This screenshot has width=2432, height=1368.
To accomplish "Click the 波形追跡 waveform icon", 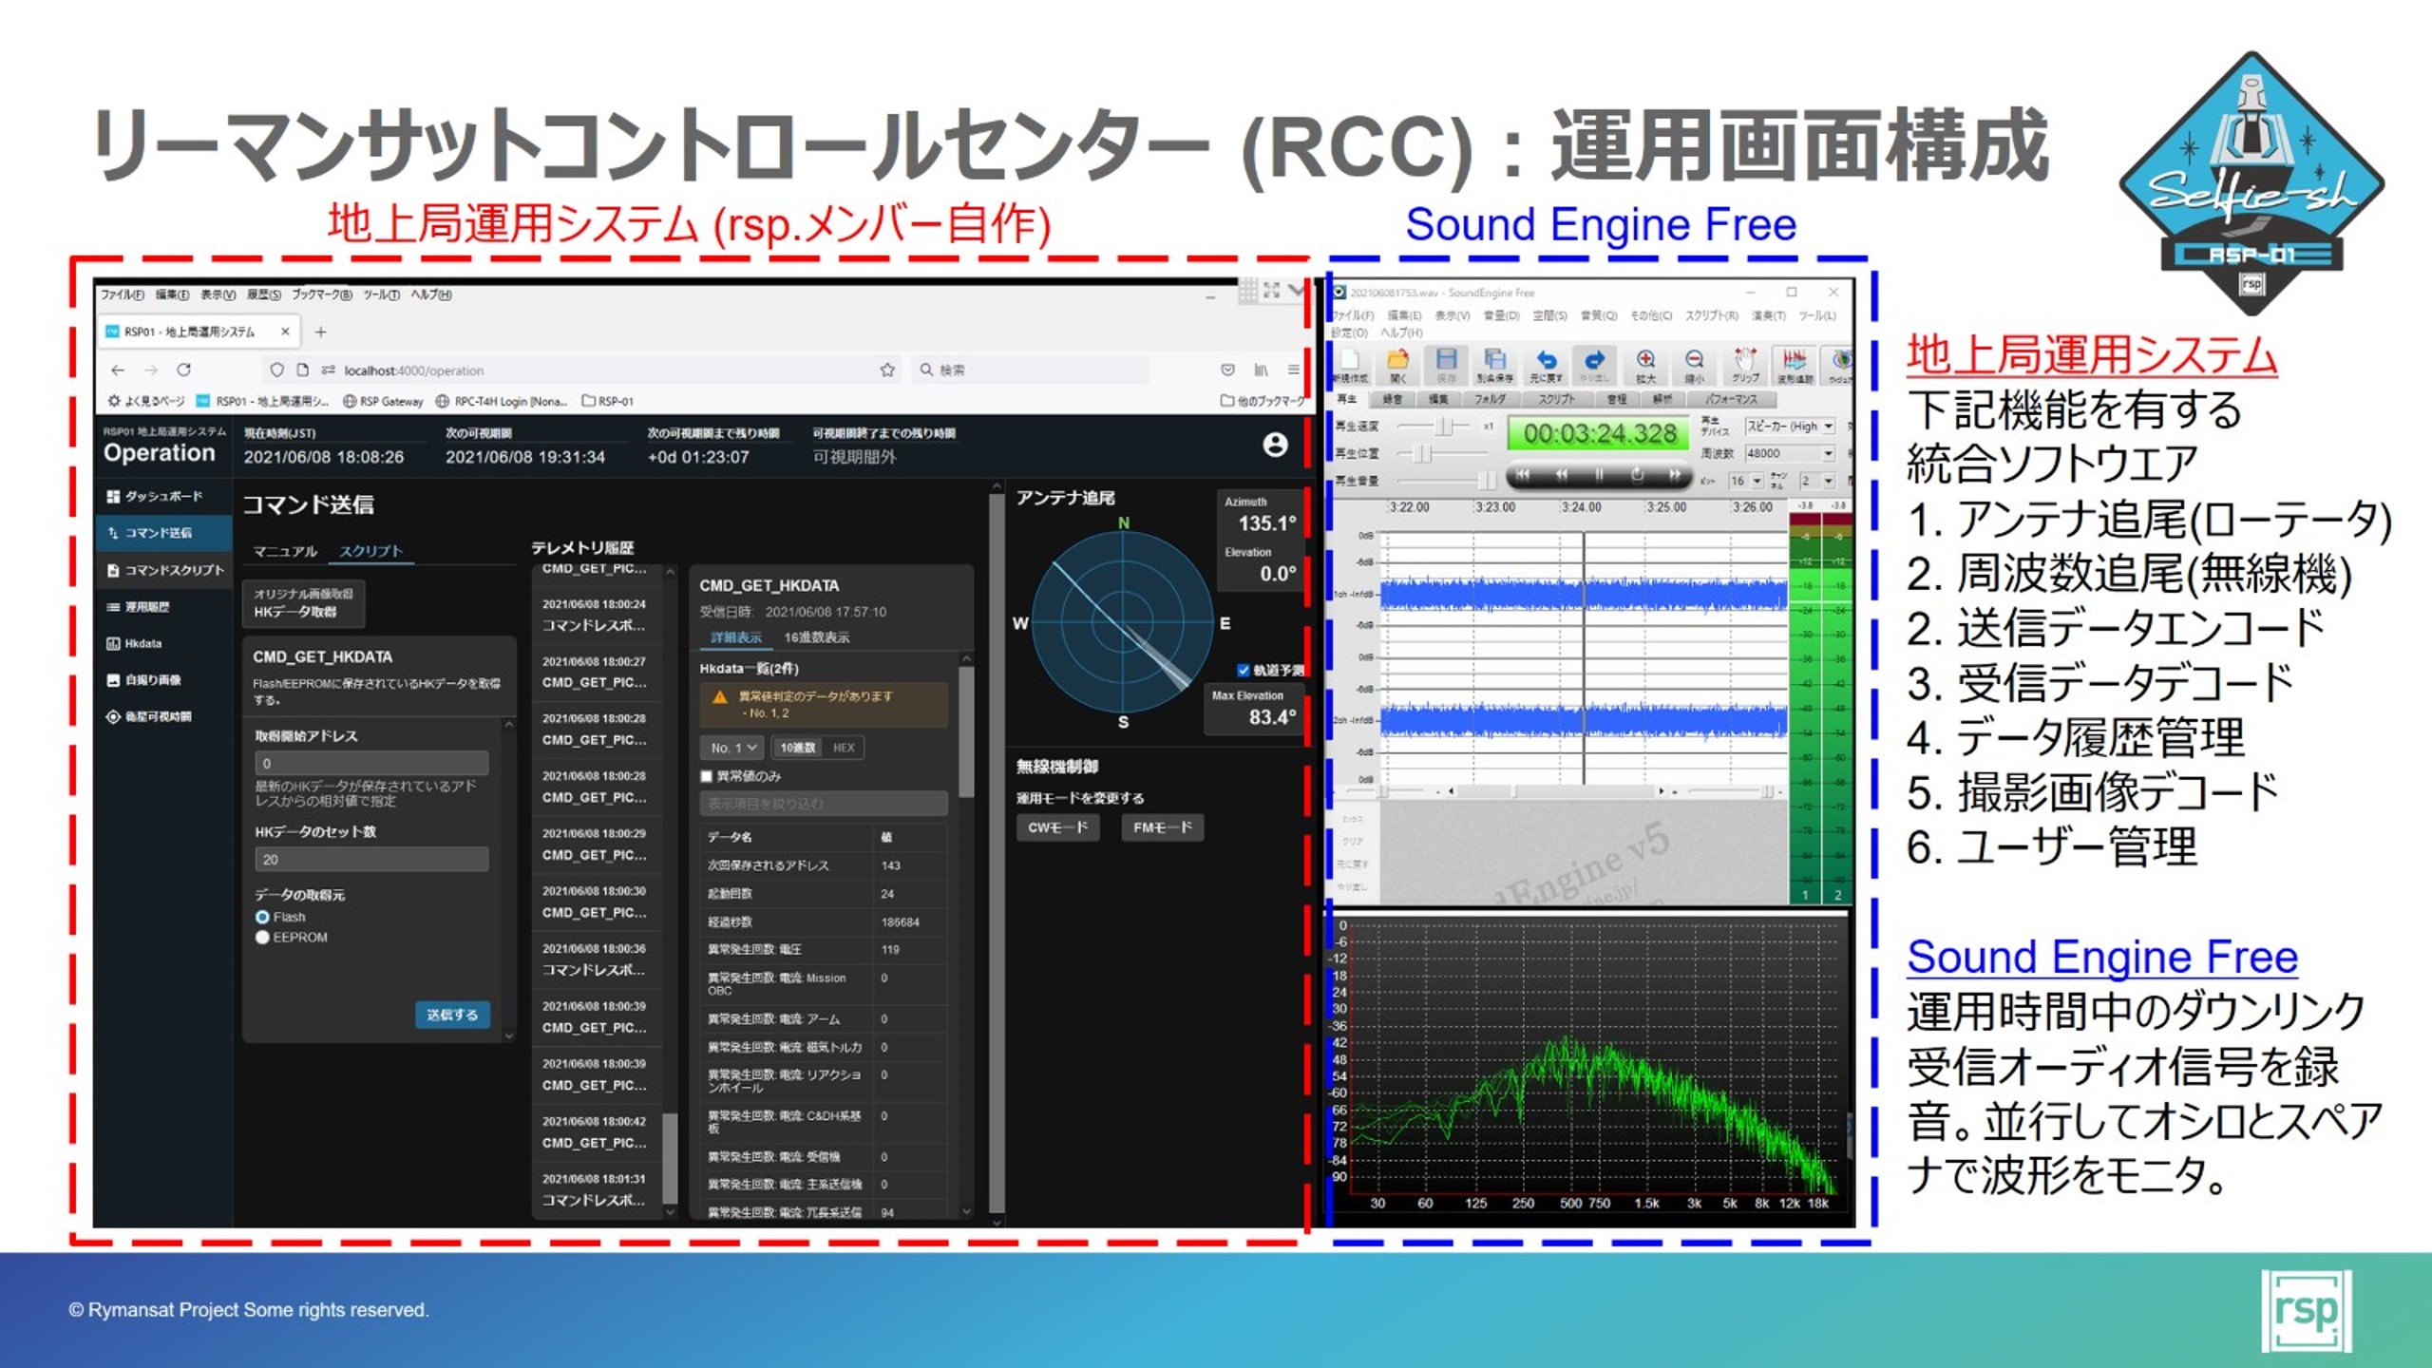I will (x=1795, y=365).
